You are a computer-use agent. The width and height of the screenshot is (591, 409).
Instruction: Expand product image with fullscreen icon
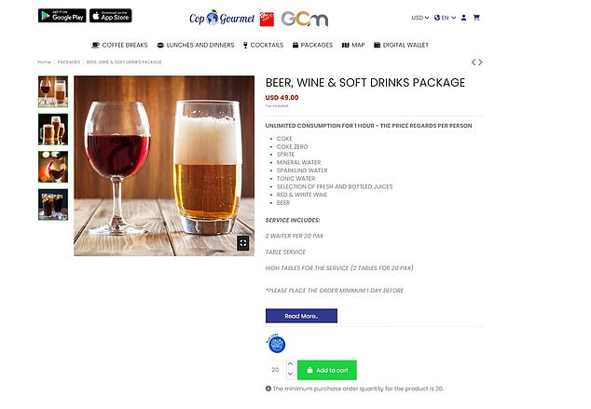[242, 242]
